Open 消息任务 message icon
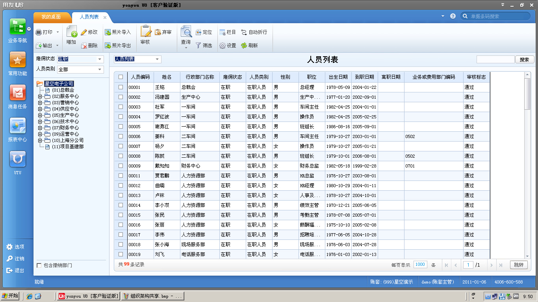 (18, 93)
